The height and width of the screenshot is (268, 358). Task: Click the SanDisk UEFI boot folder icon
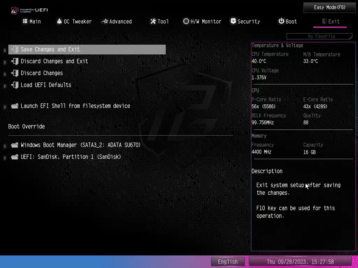pos(15,157)
